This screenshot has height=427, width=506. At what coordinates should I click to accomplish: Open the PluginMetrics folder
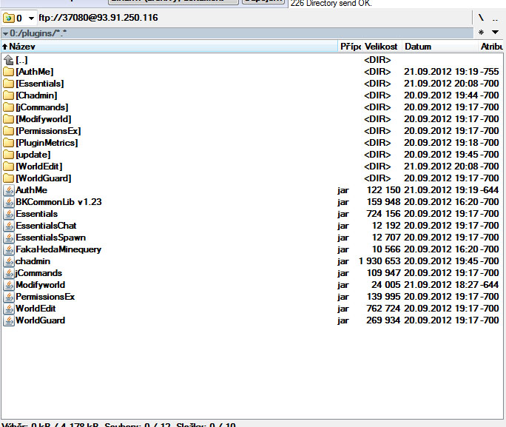(x=46, y=143)
